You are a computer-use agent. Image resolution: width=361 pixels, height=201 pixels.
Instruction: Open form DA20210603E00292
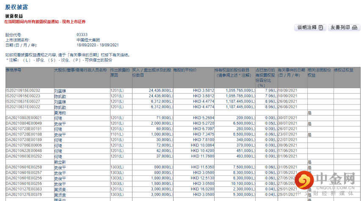pyautogui.click(x=24, y=156)
